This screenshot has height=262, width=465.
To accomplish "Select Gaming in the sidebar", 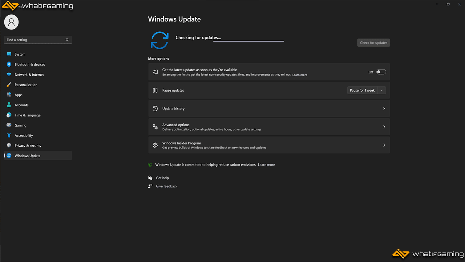I will [x=38, y=125].
